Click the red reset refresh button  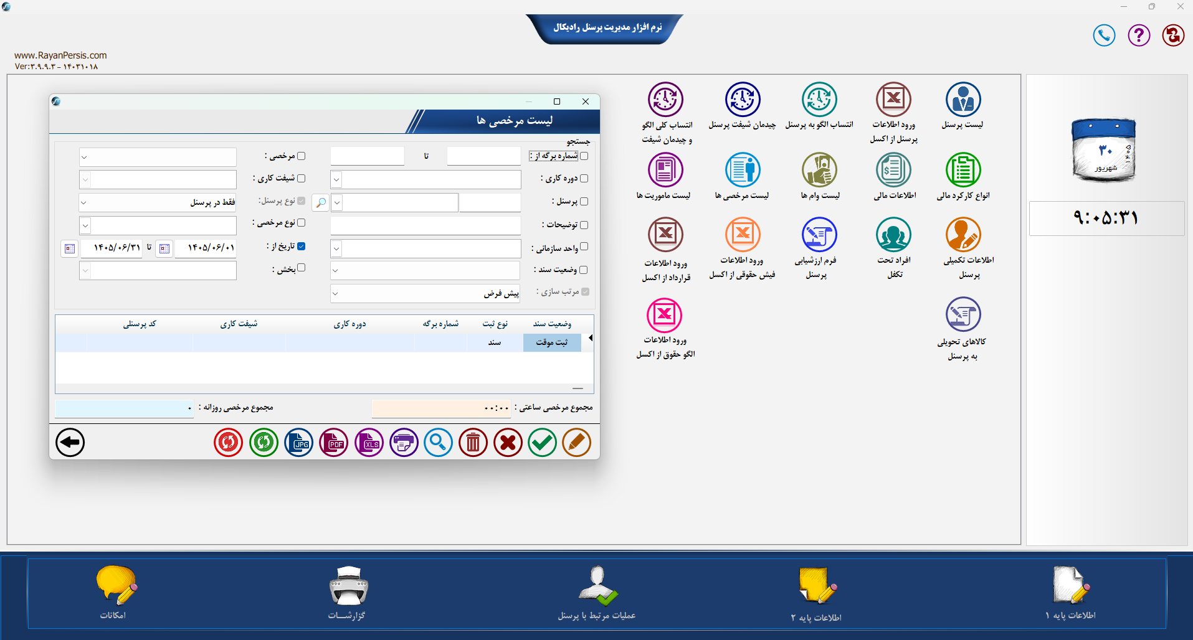coord(228,443)
